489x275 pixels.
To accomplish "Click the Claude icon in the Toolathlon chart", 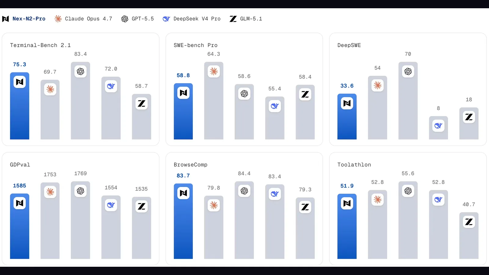I will [x=377, y=200].
